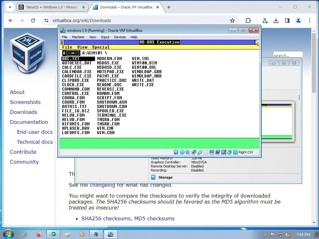Go back to previous page
319x239 pixels.
tap(11, 21)
